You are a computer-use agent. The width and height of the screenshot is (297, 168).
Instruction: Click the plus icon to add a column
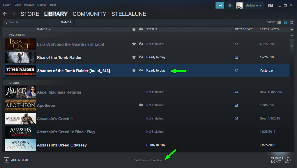292,30
